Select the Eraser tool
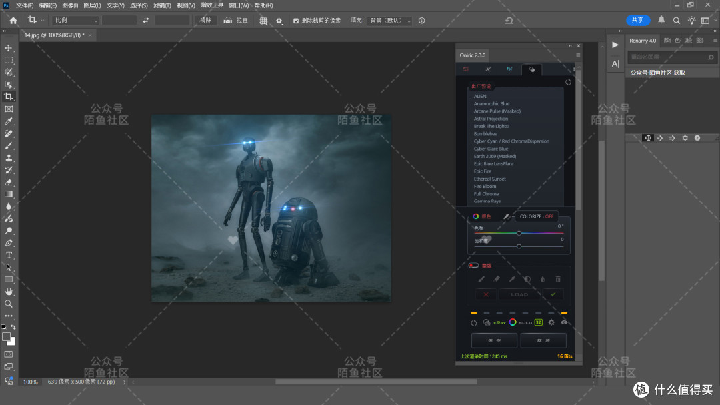 tap(9, 182)
